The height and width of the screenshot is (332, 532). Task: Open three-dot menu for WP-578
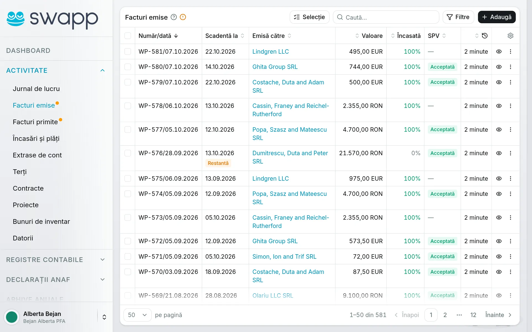coord(510,106)
